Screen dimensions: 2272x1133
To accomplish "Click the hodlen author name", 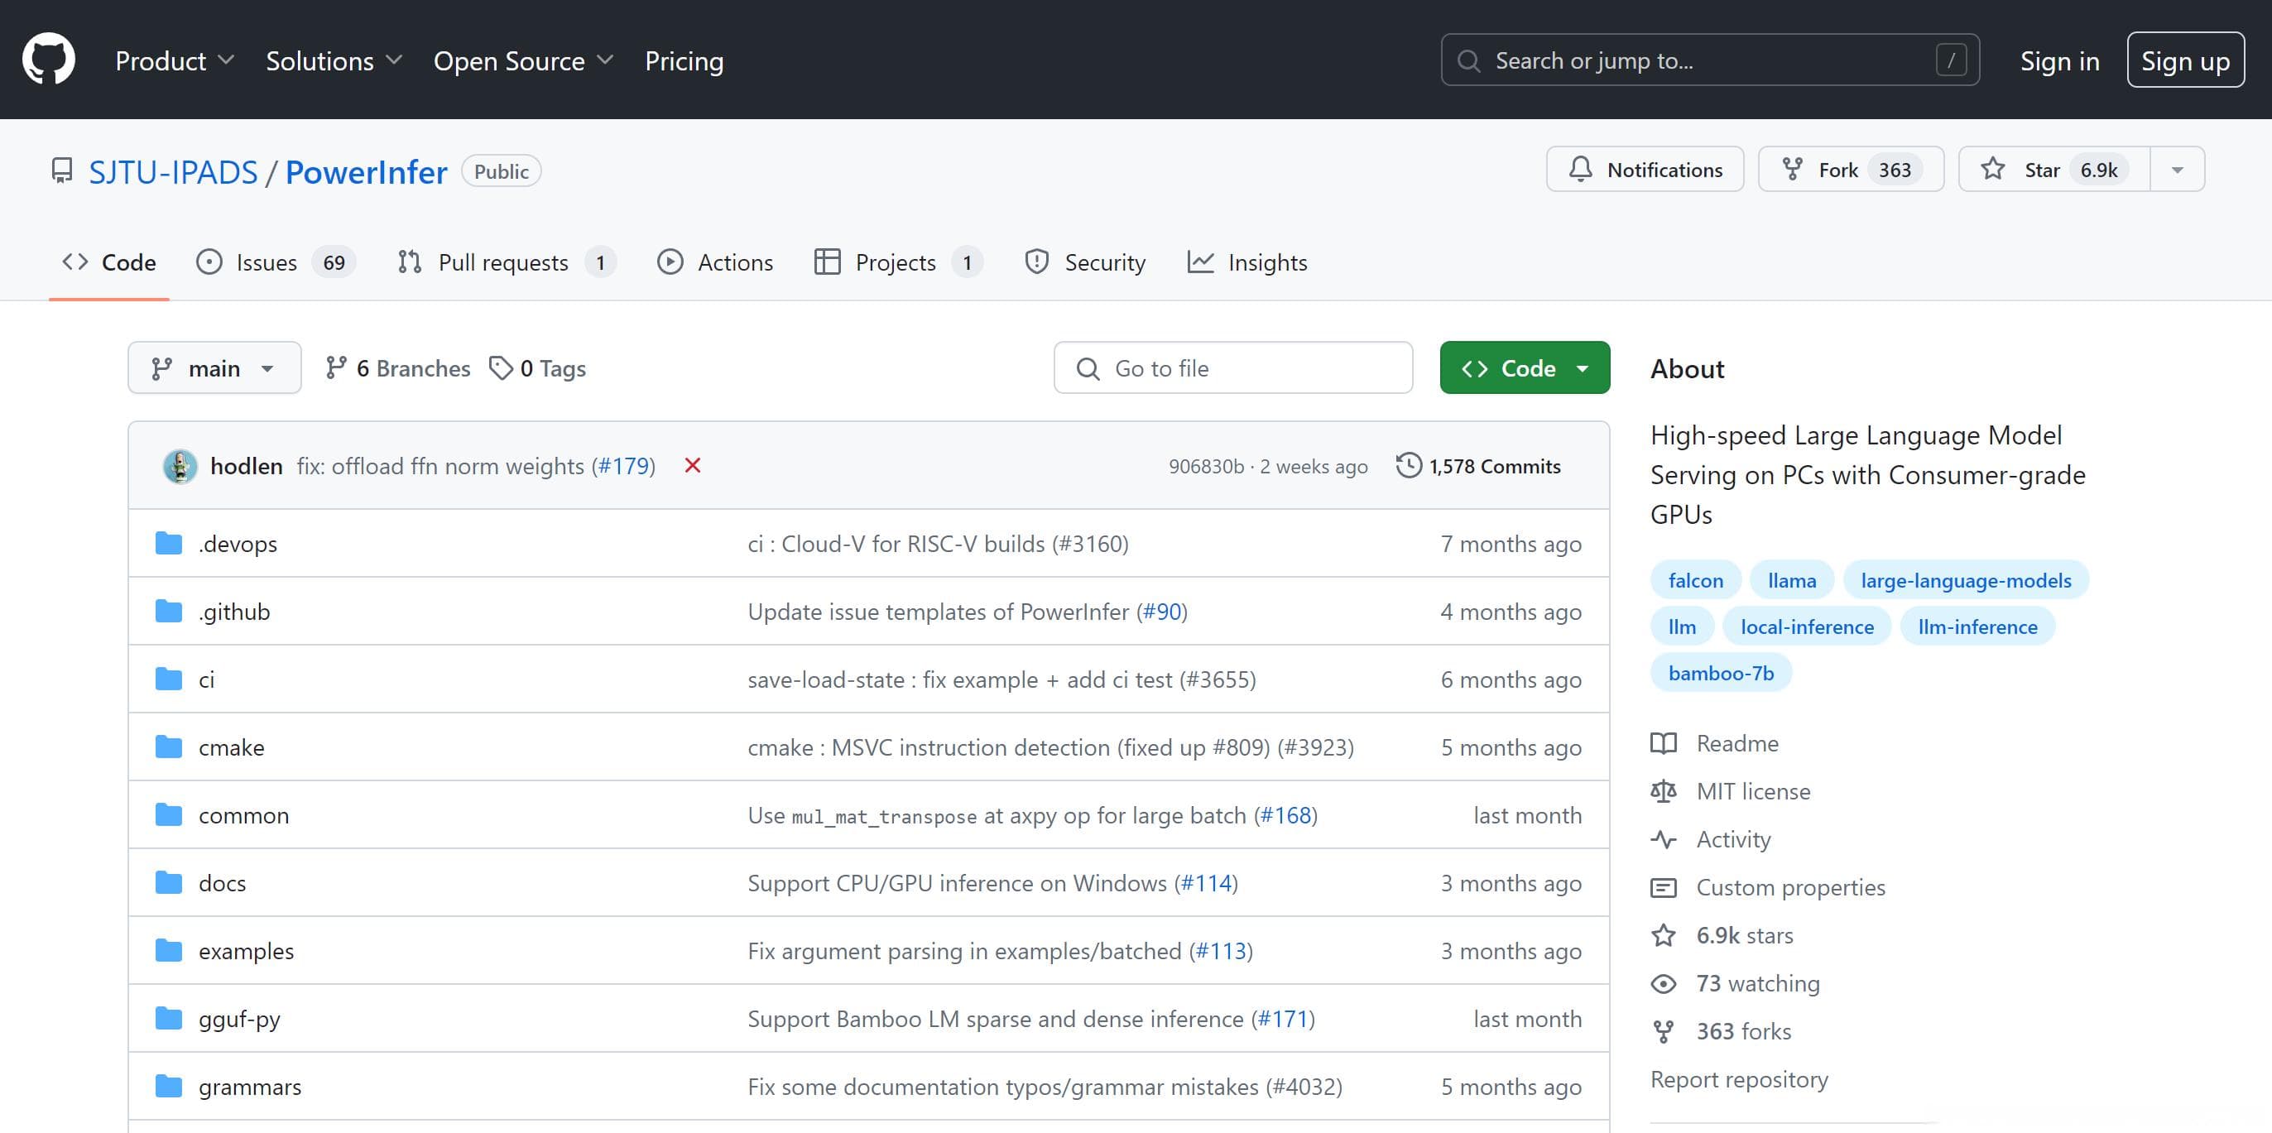I will pyautogui.click(x=246, y=466).
